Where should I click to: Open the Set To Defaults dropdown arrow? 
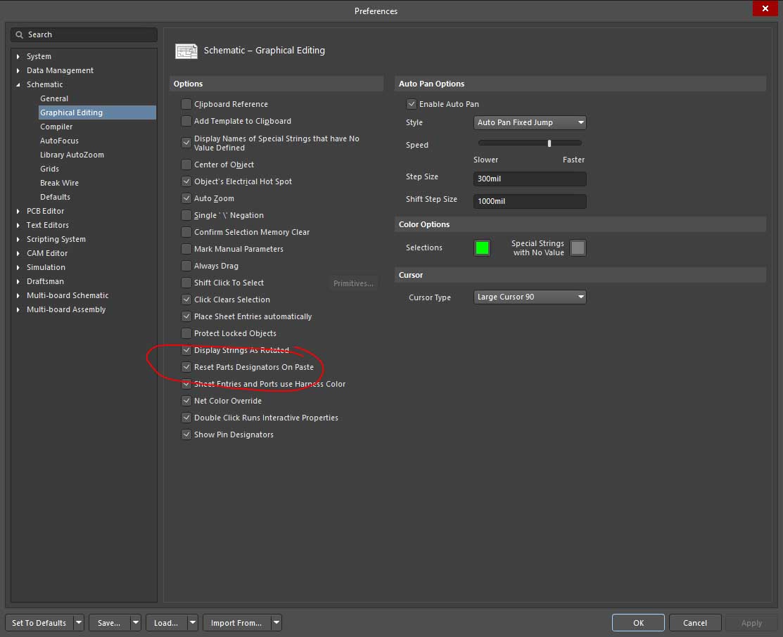point(78,623)
